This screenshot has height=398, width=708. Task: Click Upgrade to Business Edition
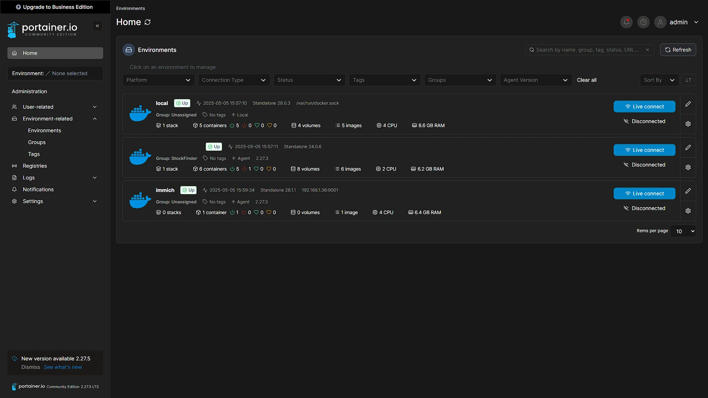pyautogui.click(x=55, y=7)
